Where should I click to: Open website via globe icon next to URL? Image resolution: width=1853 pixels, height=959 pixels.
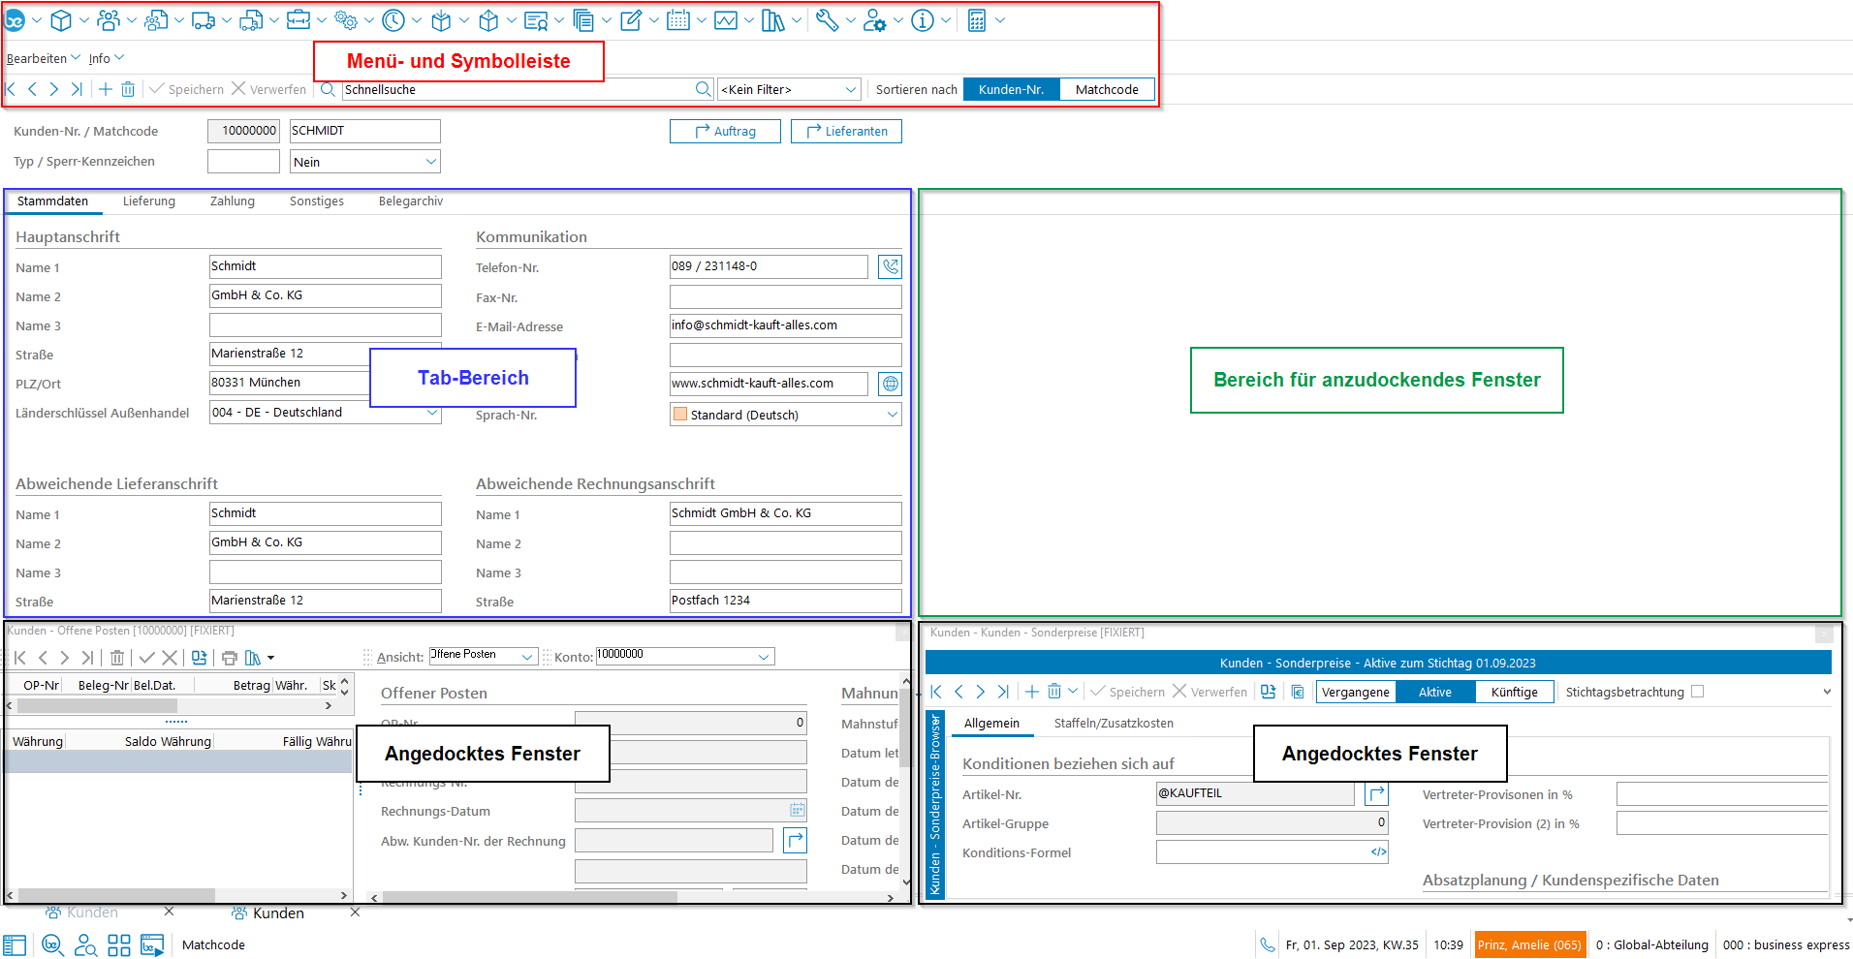[x=890, y=384]
